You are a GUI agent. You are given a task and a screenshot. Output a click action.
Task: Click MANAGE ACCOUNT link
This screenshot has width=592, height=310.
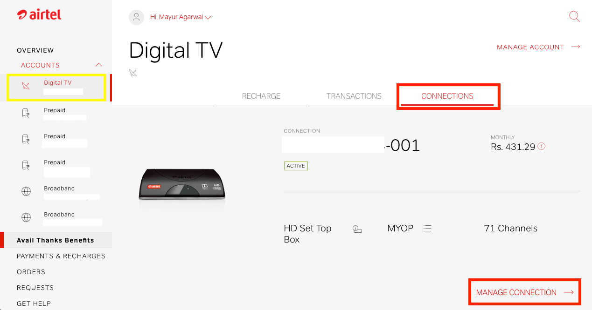coord(538,47)
